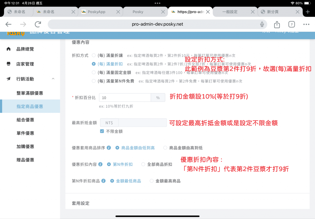Choose 商品金額由高到低 sorting
This screenshot has width=315, height=219.
click(x=165, y=148)
